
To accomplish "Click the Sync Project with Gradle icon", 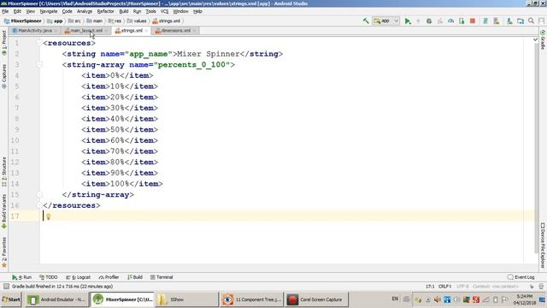I will [x=485, y=21].
